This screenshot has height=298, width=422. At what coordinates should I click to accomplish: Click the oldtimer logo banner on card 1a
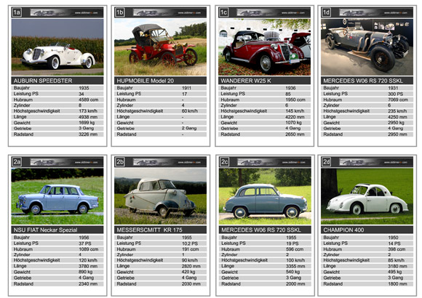[x=65, y=12]
